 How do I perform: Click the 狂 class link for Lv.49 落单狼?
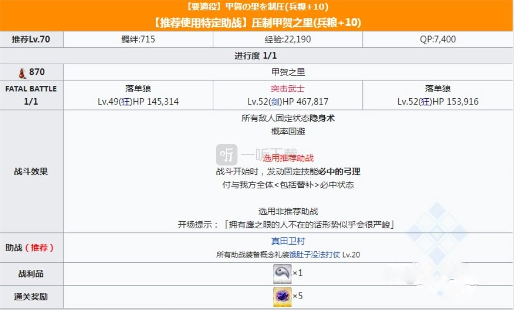[x=125, y=102]
